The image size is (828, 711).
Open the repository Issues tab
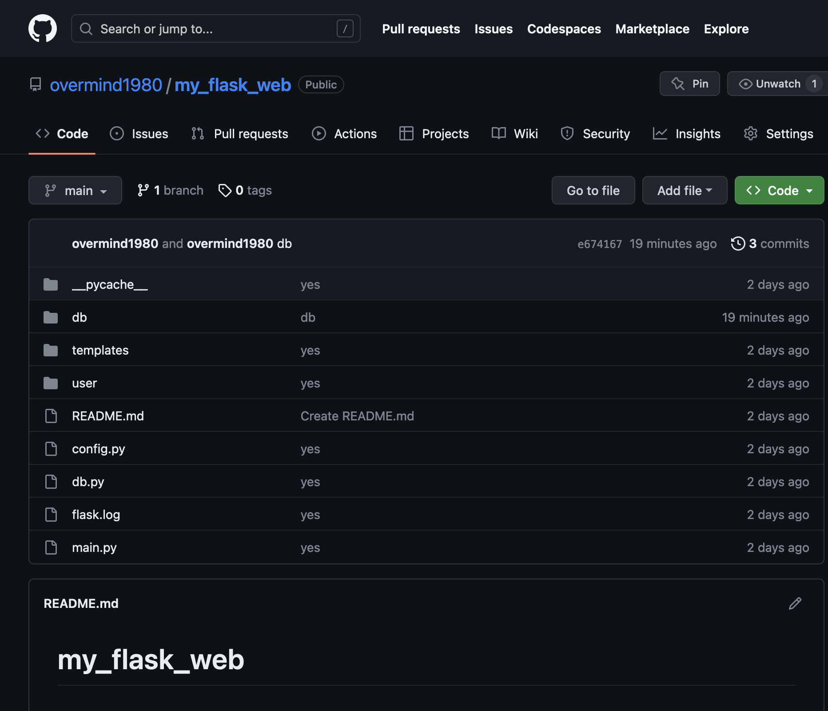tap(139, 134)
